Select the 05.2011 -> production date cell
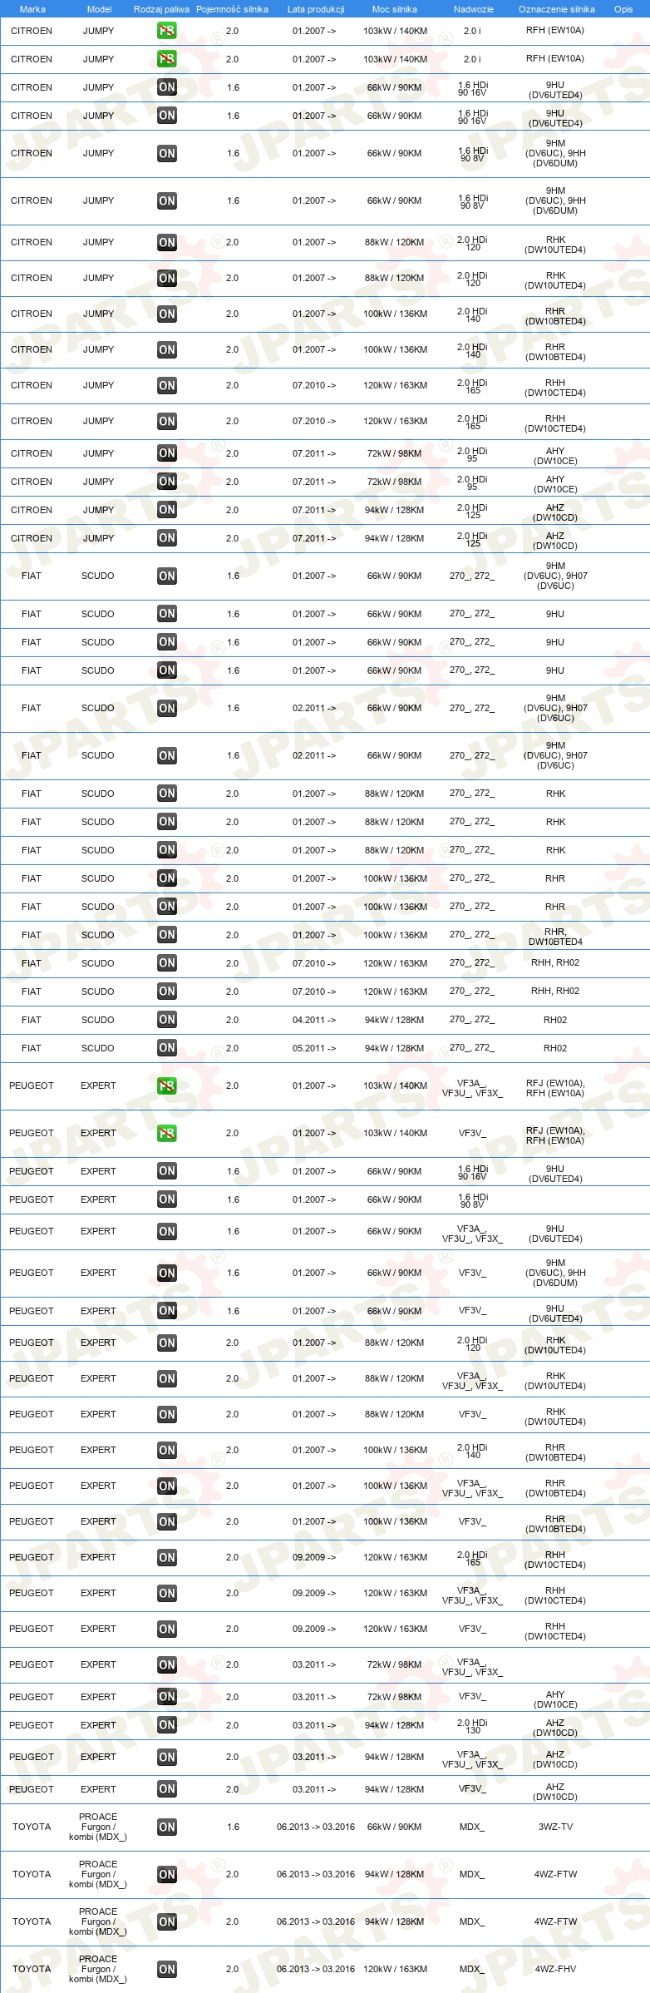 (x=314, y=1048)
